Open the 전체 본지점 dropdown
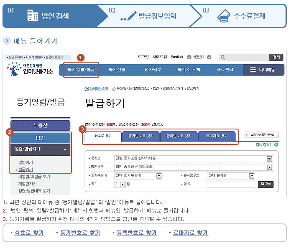 (x=252, y=176)
